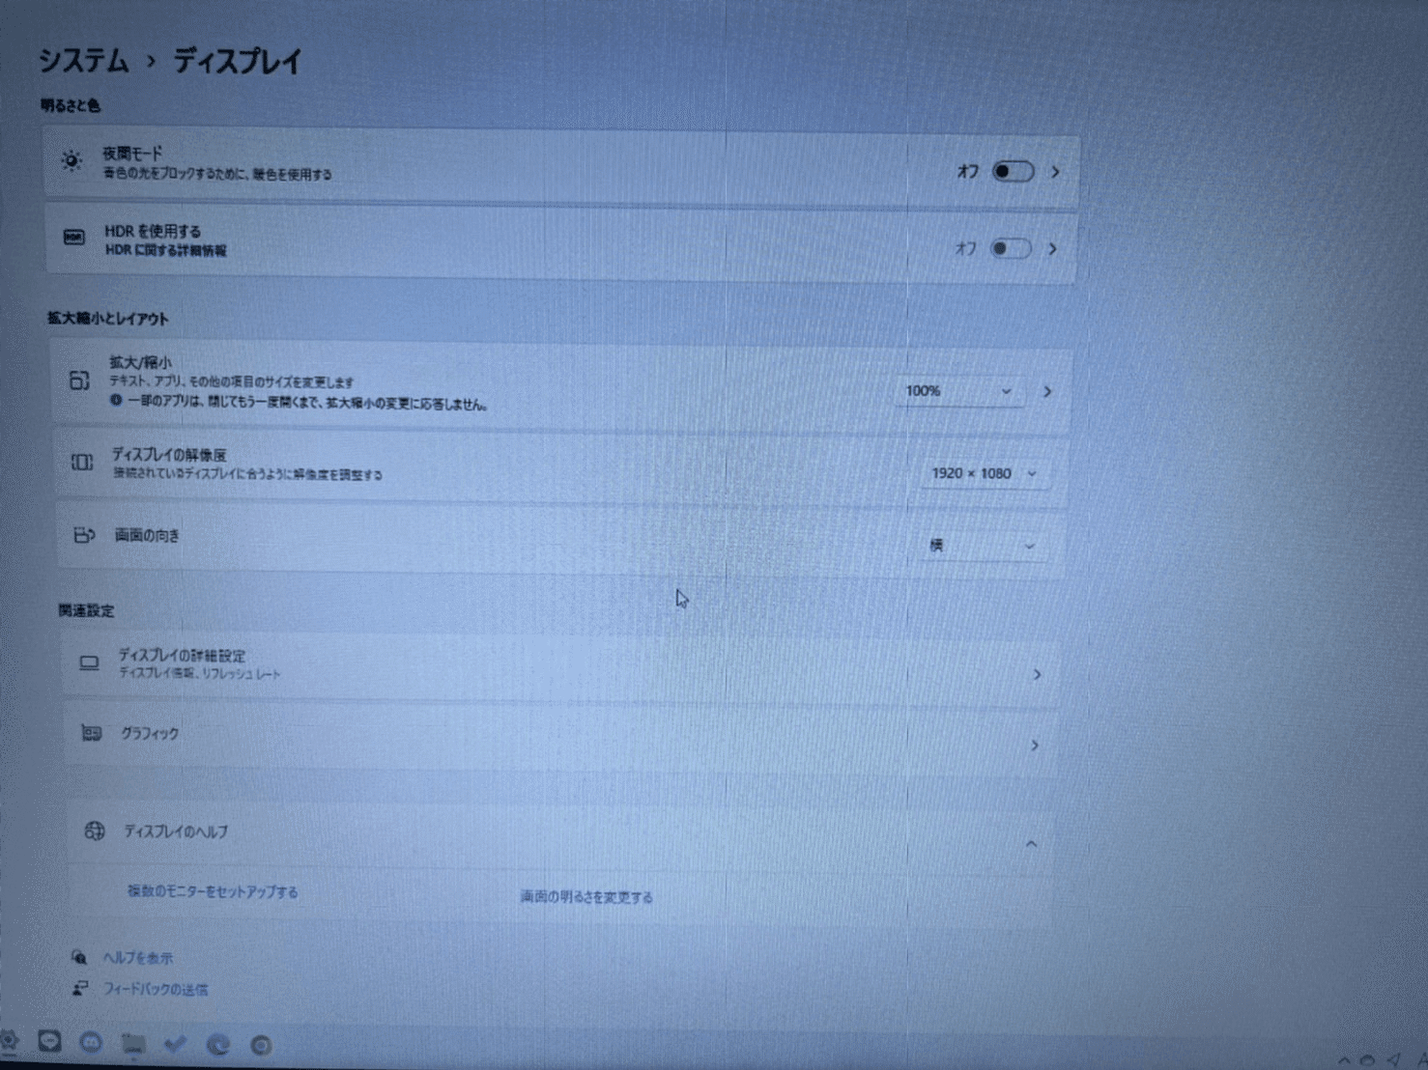
Task: Select the HDR を使用する label
Action: pos(153,232)
